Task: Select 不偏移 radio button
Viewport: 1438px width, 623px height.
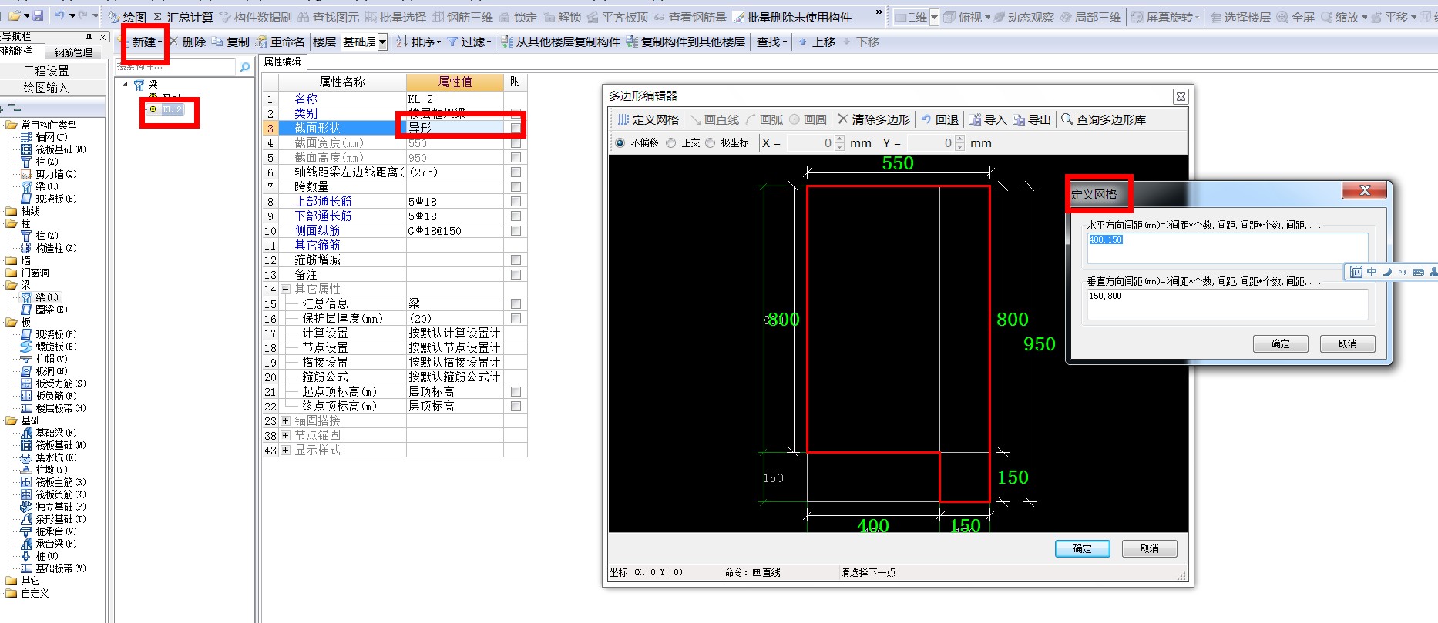Action: pyautogui.click(x=620, y=142)
